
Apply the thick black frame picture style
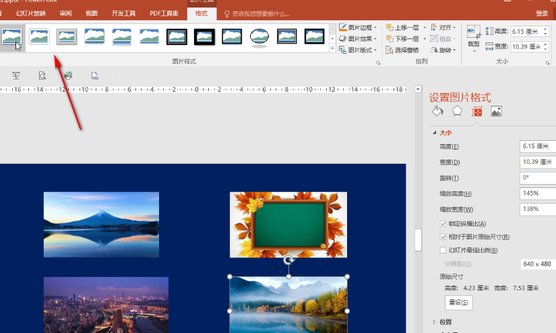(204, 36)
